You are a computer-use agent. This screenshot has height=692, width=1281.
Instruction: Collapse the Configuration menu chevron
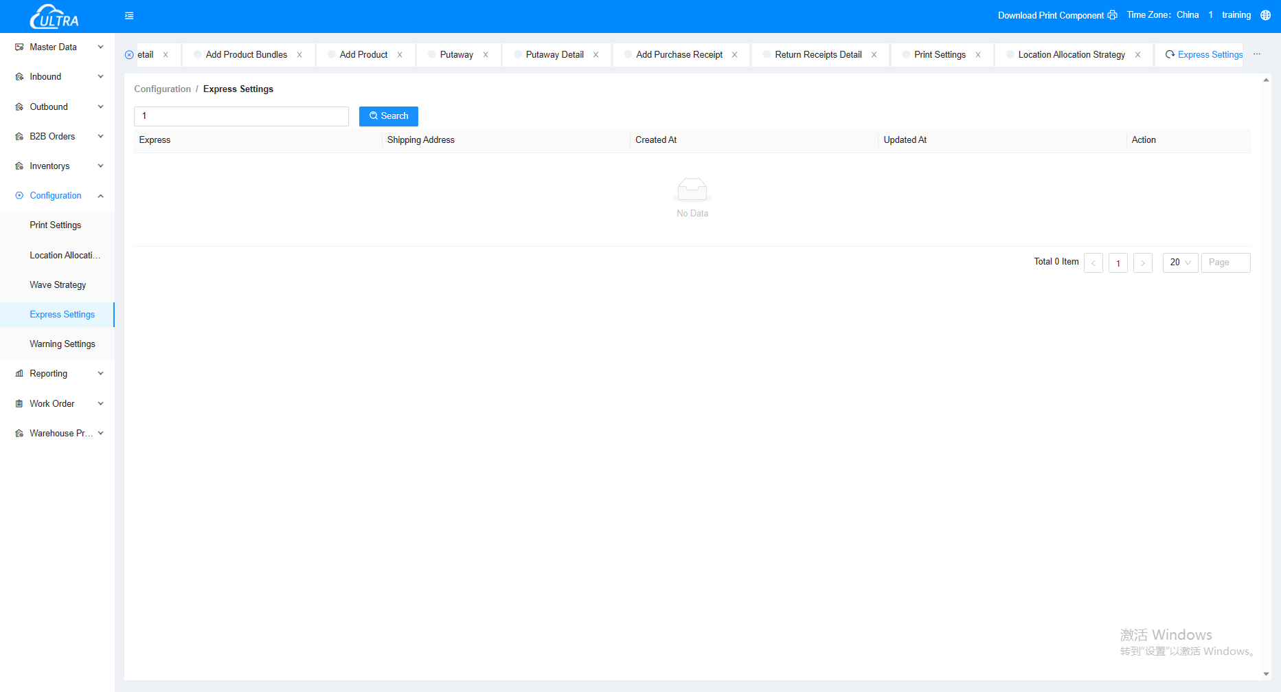point(101,196)
